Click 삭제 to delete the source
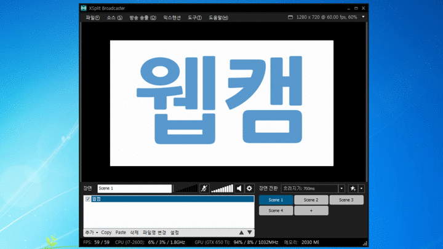The width and height of the screenshot is (443, 249). 134,232
